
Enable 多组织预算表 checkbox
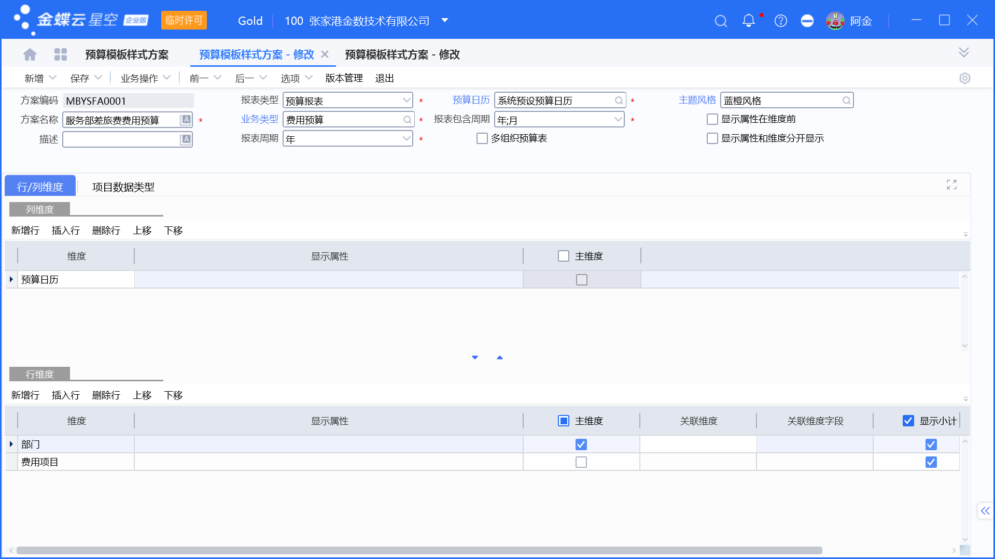pos(482,138)
